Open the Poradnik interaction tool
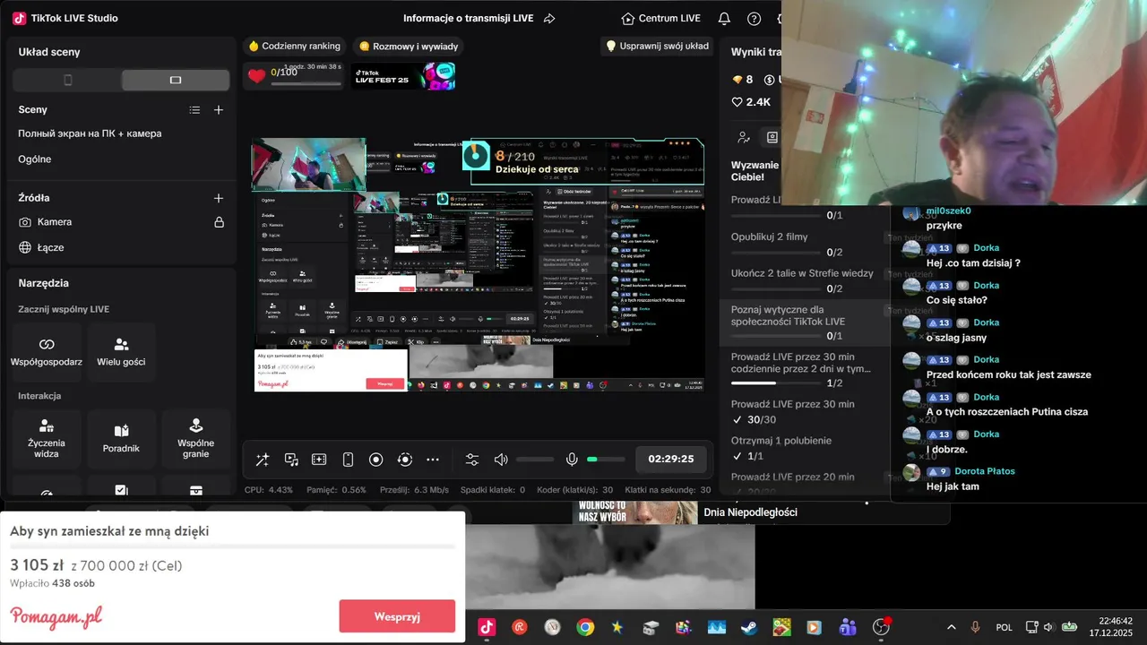Image resolution: width=1147 pixels, height=645 pixels. pyautogui.click(x=121, y=439)
